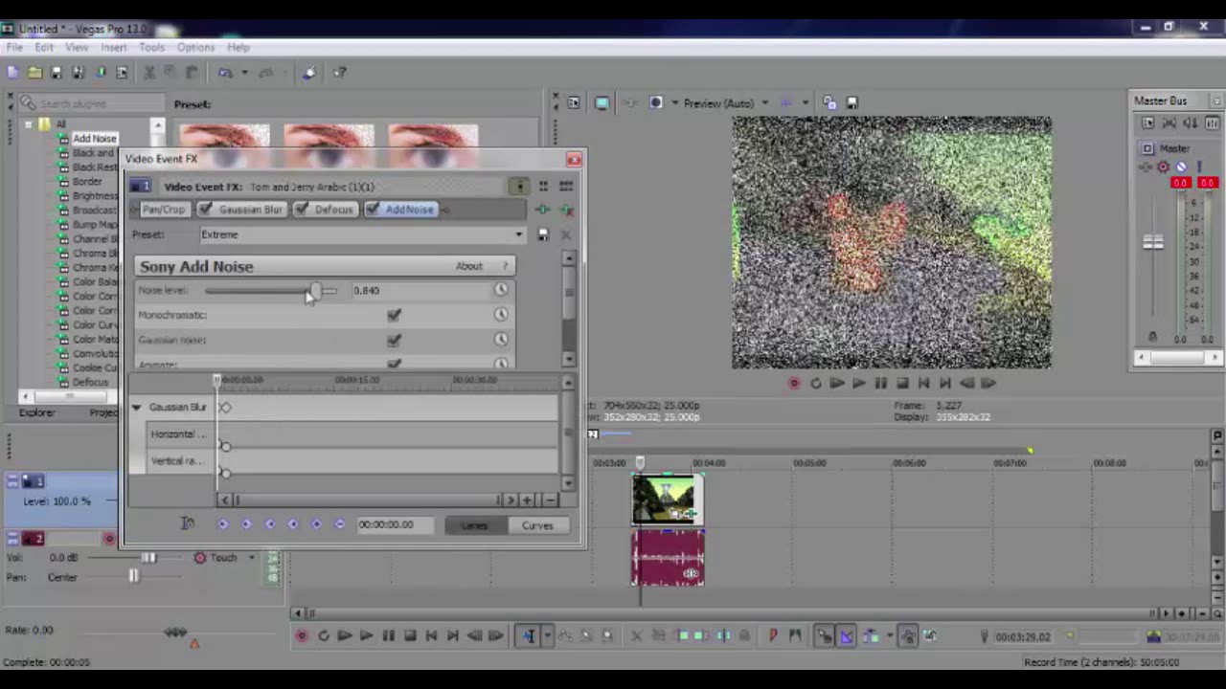The image size is (1226, 689).
Task: Open the Help menu
Action: point(238,47)
